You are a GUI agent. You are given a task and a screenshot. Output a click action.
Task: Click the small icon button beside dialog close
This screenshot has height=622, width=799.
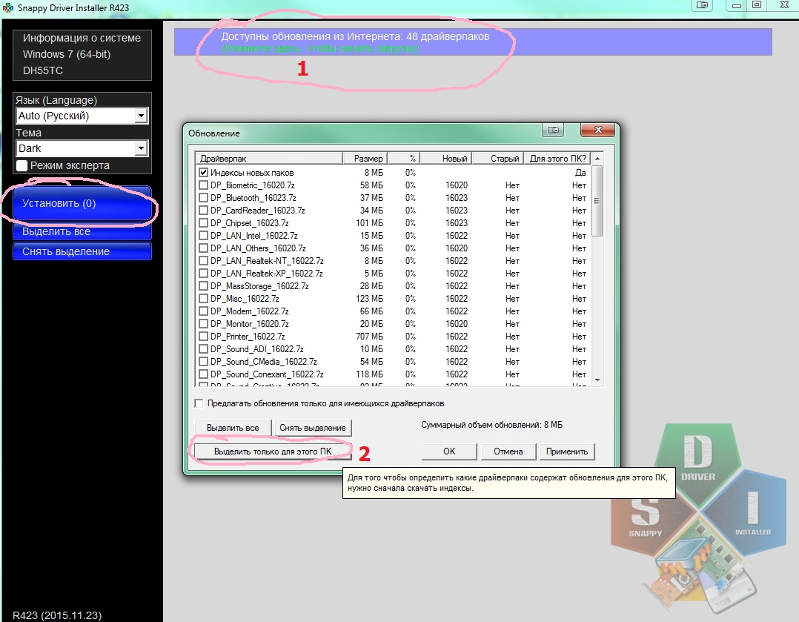tap(553, 131)
